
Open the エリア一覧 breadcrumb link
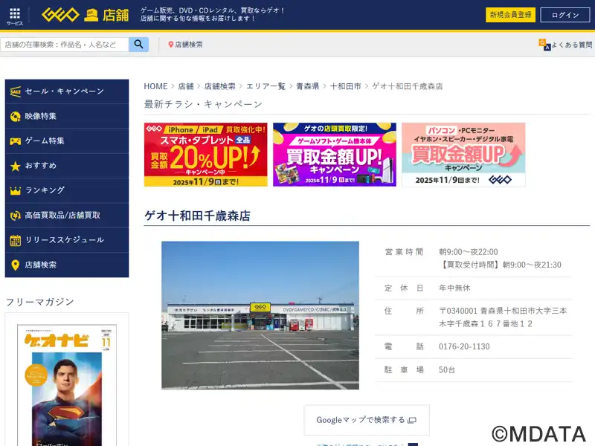pos(266,86)
